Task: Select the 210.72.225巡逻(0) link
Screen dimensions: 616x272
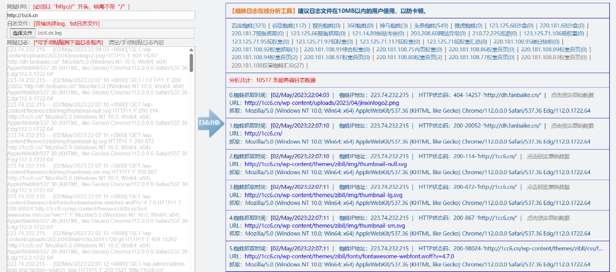Action: [495, 34]
